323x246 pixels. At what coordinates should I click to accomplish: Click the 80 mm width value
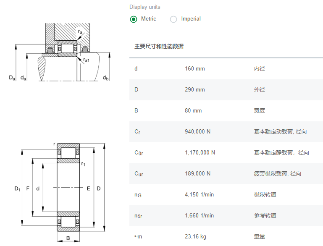tap(193, 110)
